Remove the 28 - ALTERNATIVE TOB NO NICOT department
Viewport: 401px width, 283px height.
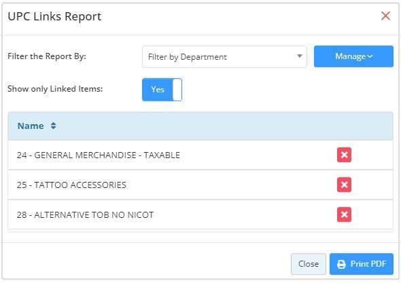344,214
